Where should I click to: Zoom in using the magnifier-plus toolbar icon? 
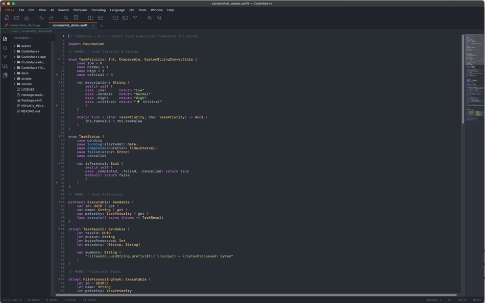click(149, 17)
